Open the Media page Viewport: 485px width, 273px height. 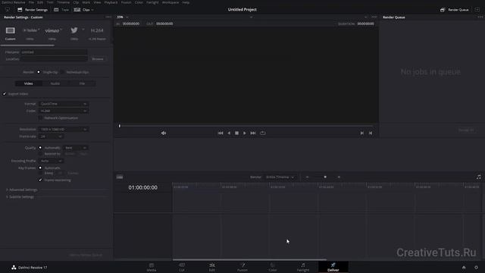(x=152, y=267)
